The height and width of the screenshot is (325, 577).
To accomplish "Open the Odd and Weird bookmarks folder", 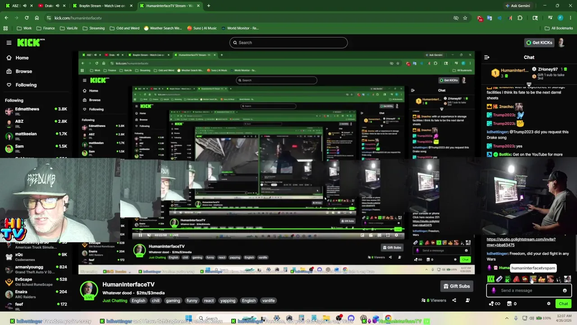I will tap(124, 28).
